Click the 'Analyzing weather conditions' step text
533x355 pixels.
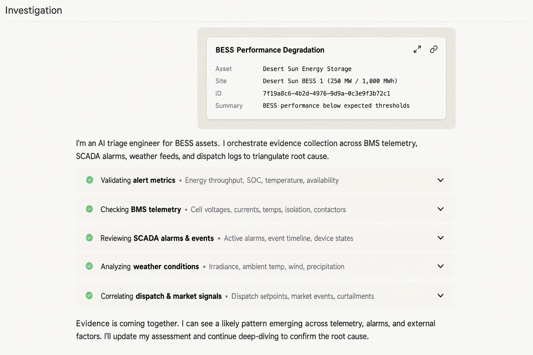[x=150, y=267]
